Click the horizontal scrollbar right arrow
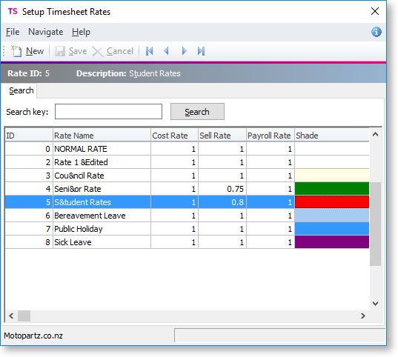Screen dimensions: 398x357 (363, 316)
